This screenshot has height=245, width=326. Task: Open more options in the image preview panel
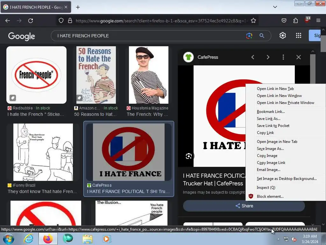(x=283, y=57)
